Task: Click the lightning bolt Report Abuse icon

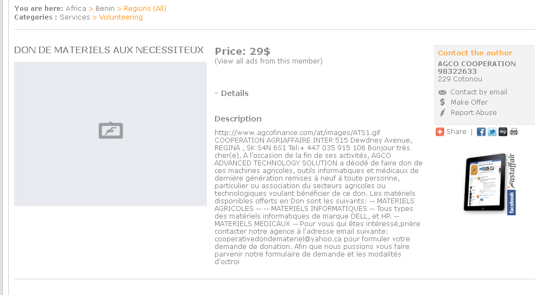Action: pyautogui.click(x=442, y=113)
